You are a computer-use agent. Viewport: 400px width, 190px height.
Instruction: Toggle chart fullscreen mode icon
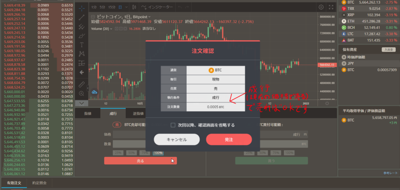[331, 7]
